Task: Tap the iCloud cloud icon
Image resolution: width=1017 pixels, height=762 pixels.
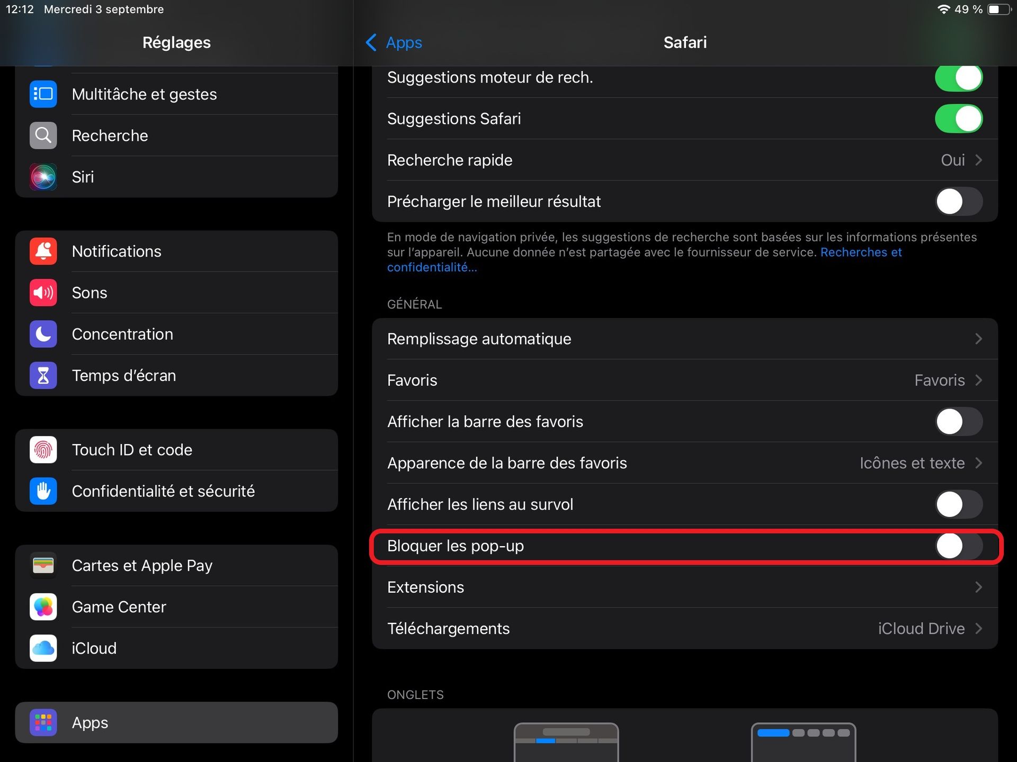Action: coord(43,648)
